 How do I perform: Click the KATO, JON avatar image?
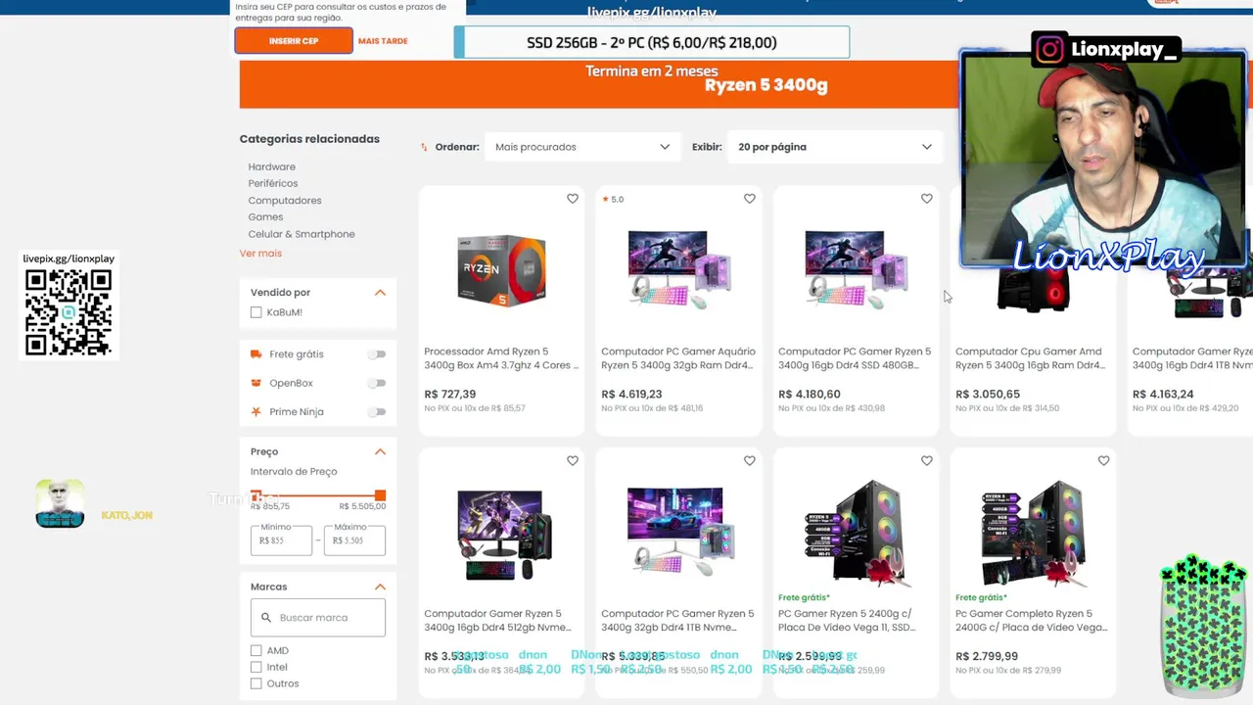tap(60, 504)
